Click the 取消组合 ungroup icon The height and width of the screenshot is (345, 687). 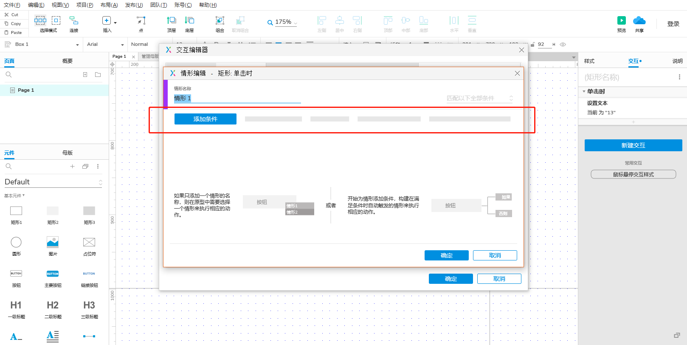click(x=240, y=20)
